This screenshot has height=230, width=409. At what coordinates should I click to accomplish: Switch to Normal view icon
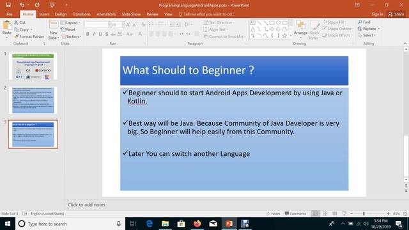(315, 213)
